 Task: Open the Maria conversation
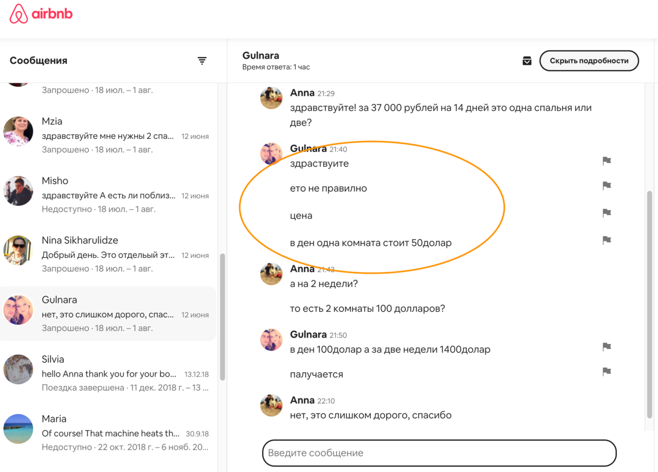point(108,432)
